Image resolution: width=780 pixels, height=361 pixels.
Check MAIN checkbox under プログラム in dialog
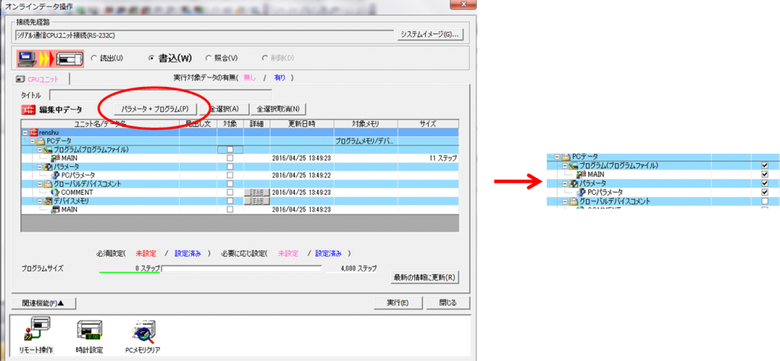pyautogui.click(x=230, y=158)
